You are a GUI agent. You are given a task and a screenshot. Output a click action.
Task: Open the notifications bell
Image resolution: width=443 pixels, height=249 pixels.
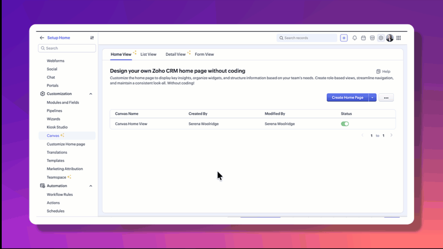354,38
